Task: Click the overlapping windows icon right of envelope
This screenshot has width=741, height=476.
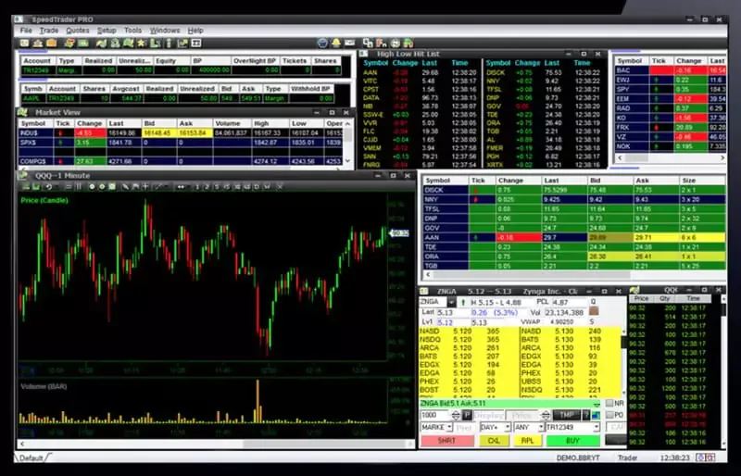Action: tap(368, 44)
